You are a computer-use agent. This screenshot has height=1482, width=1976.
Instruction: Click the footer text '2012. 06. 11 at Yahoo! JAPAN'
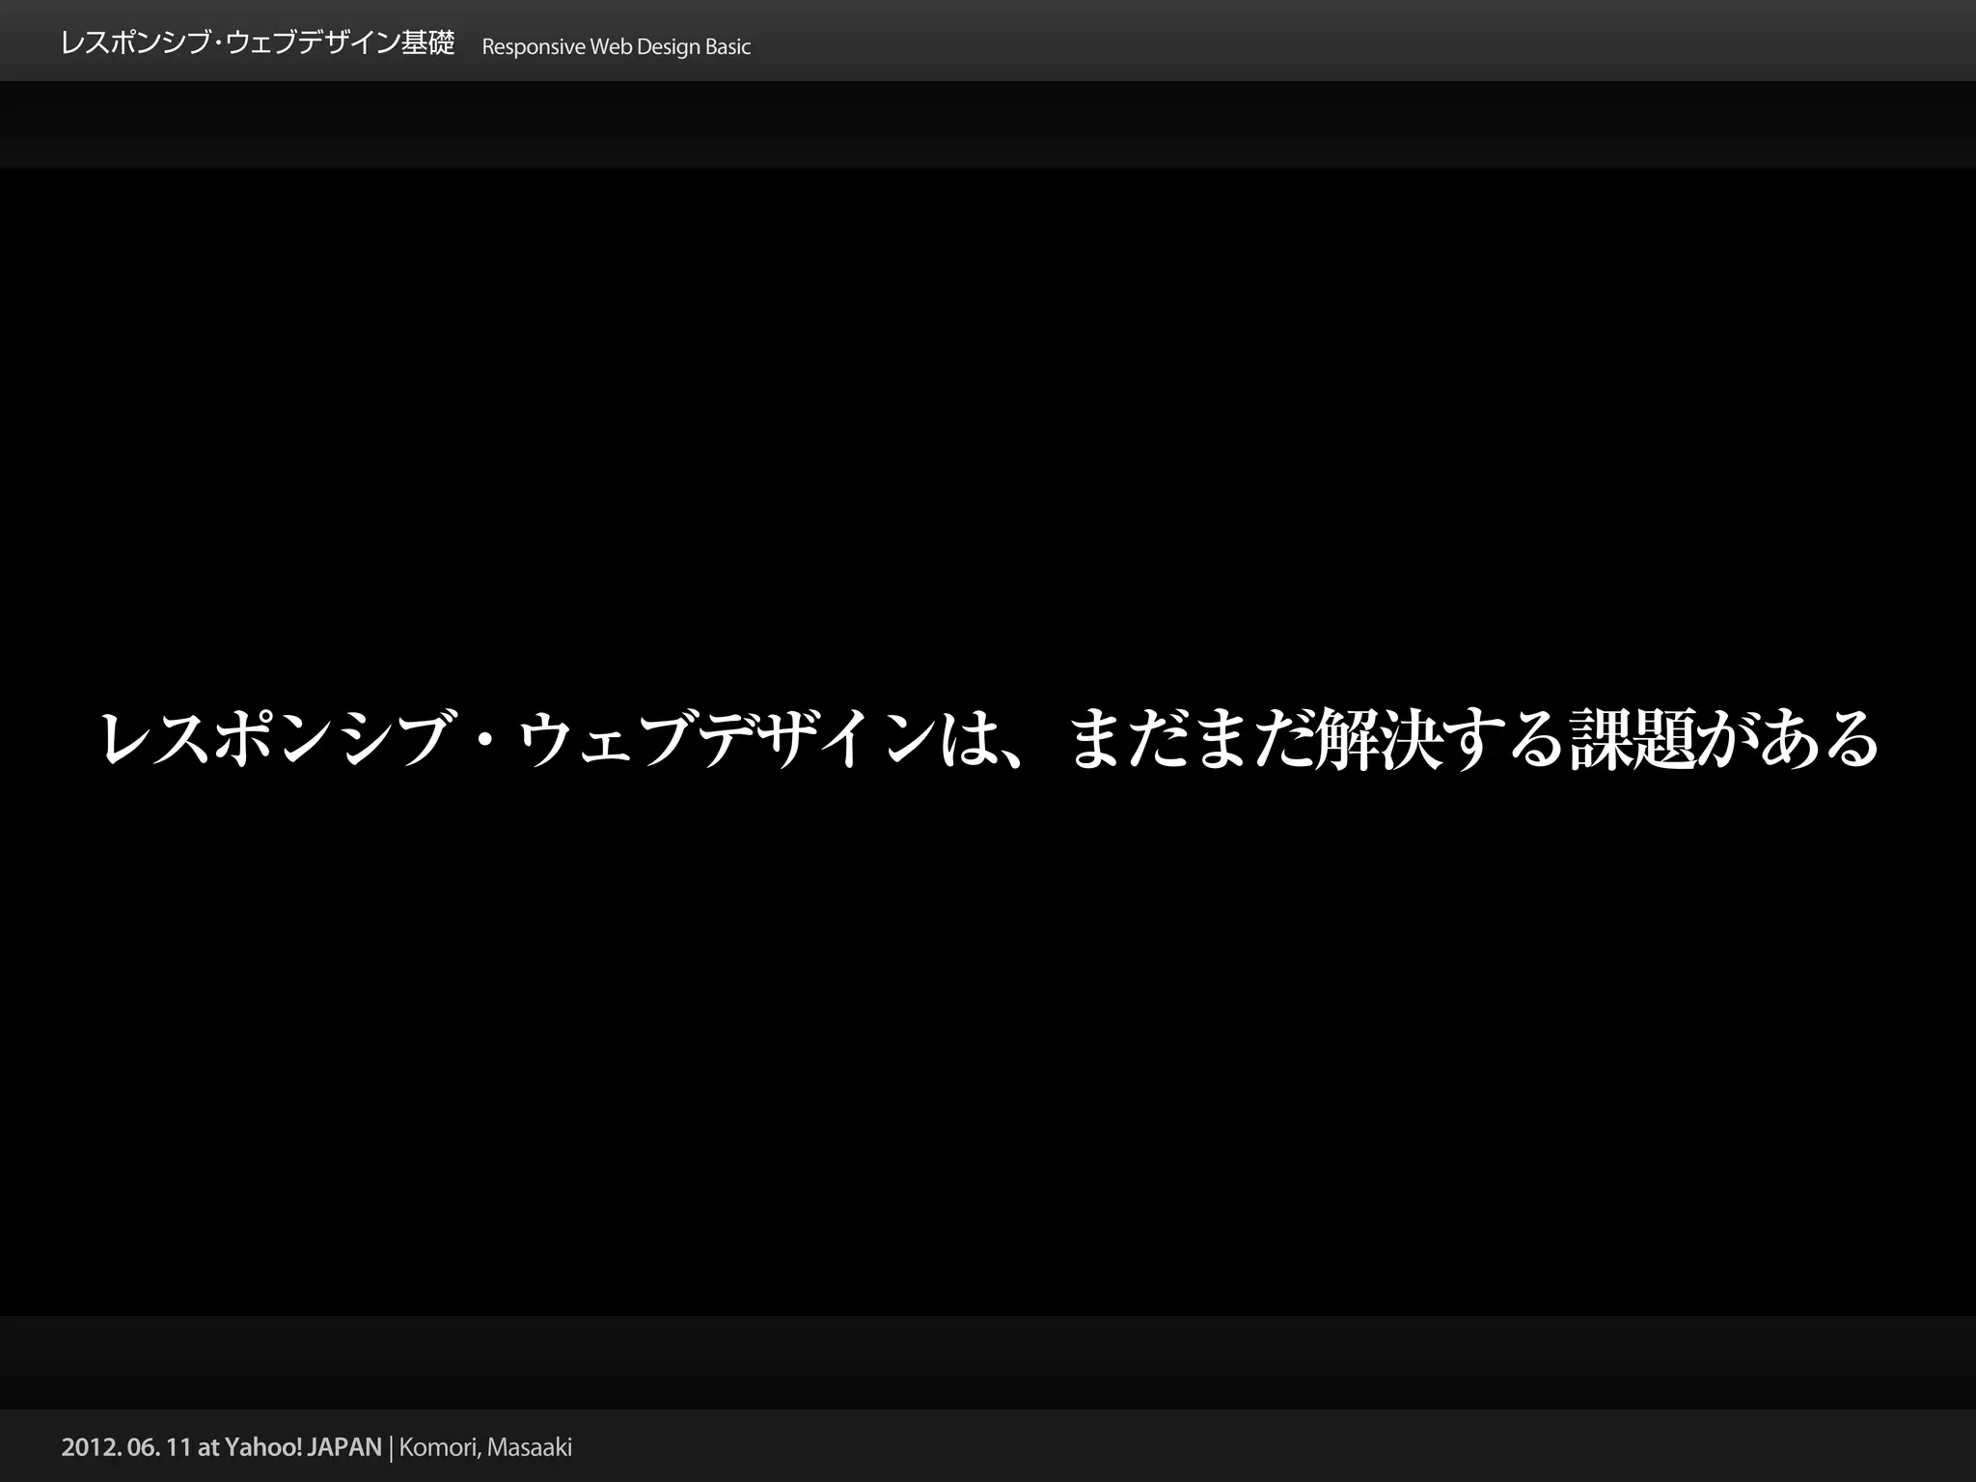coord(222,1447)
